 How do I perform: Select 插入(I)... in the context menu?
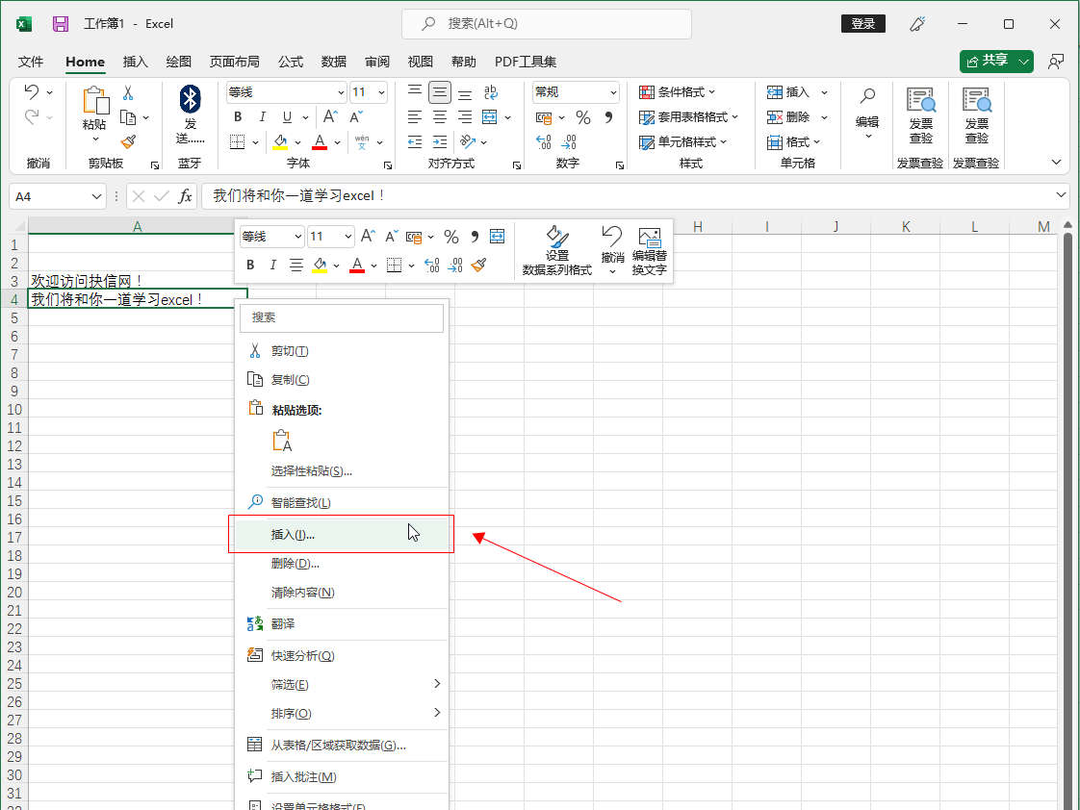click(x=293, y=534)
